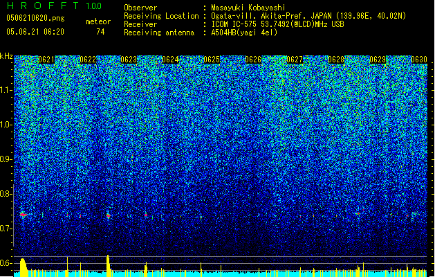The image size is (435, 277).
Task: Click the antenna value A504HB(yagi 4el)
Action: point(244,33)
